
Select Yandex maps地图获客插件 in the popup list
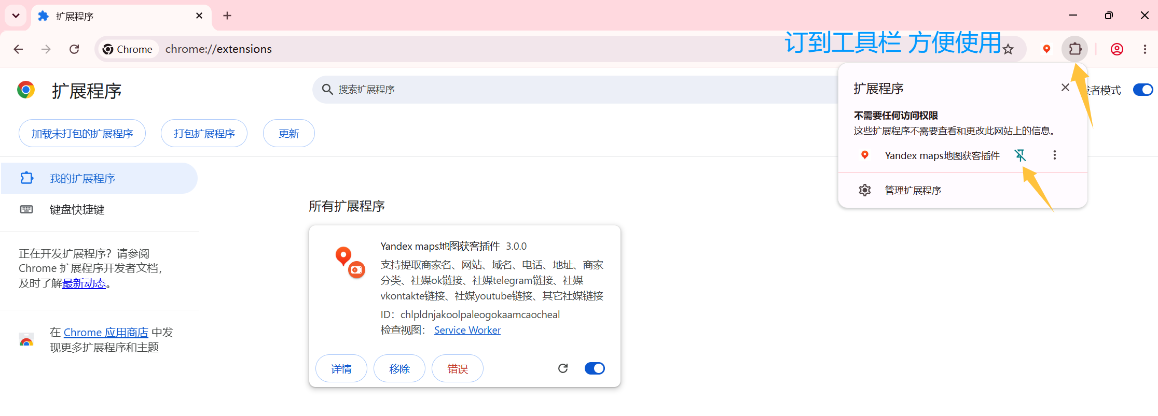[x=942, y=155]
